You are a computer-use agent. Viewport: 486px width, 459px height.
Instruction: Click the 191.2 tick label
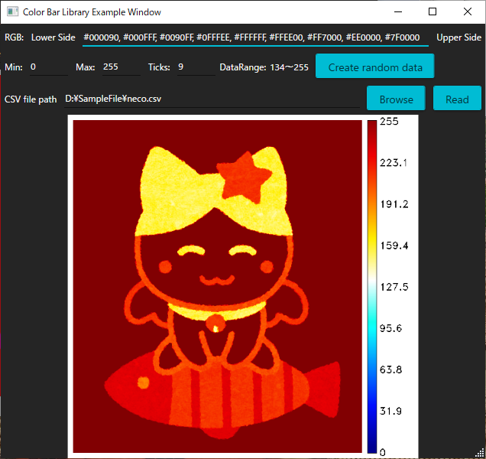click(x=394, y=204)
